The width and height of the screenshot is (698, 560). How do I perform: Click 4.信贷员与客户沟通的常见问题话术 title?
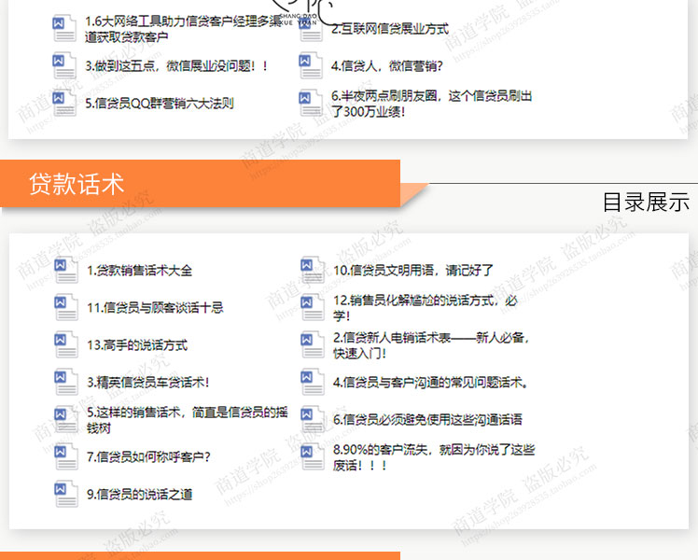pyautogui.click(x=430, y=382)
